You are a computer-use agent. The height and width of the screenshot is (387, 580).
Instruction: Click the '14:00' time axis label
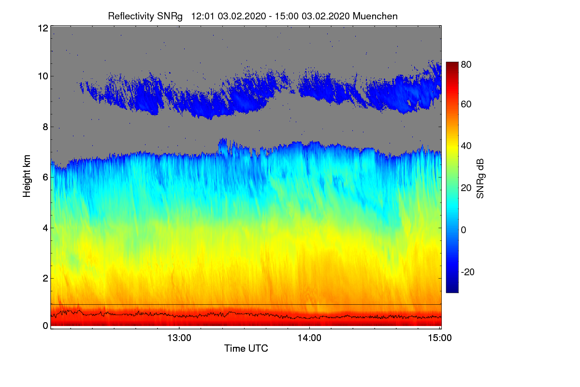309,338
